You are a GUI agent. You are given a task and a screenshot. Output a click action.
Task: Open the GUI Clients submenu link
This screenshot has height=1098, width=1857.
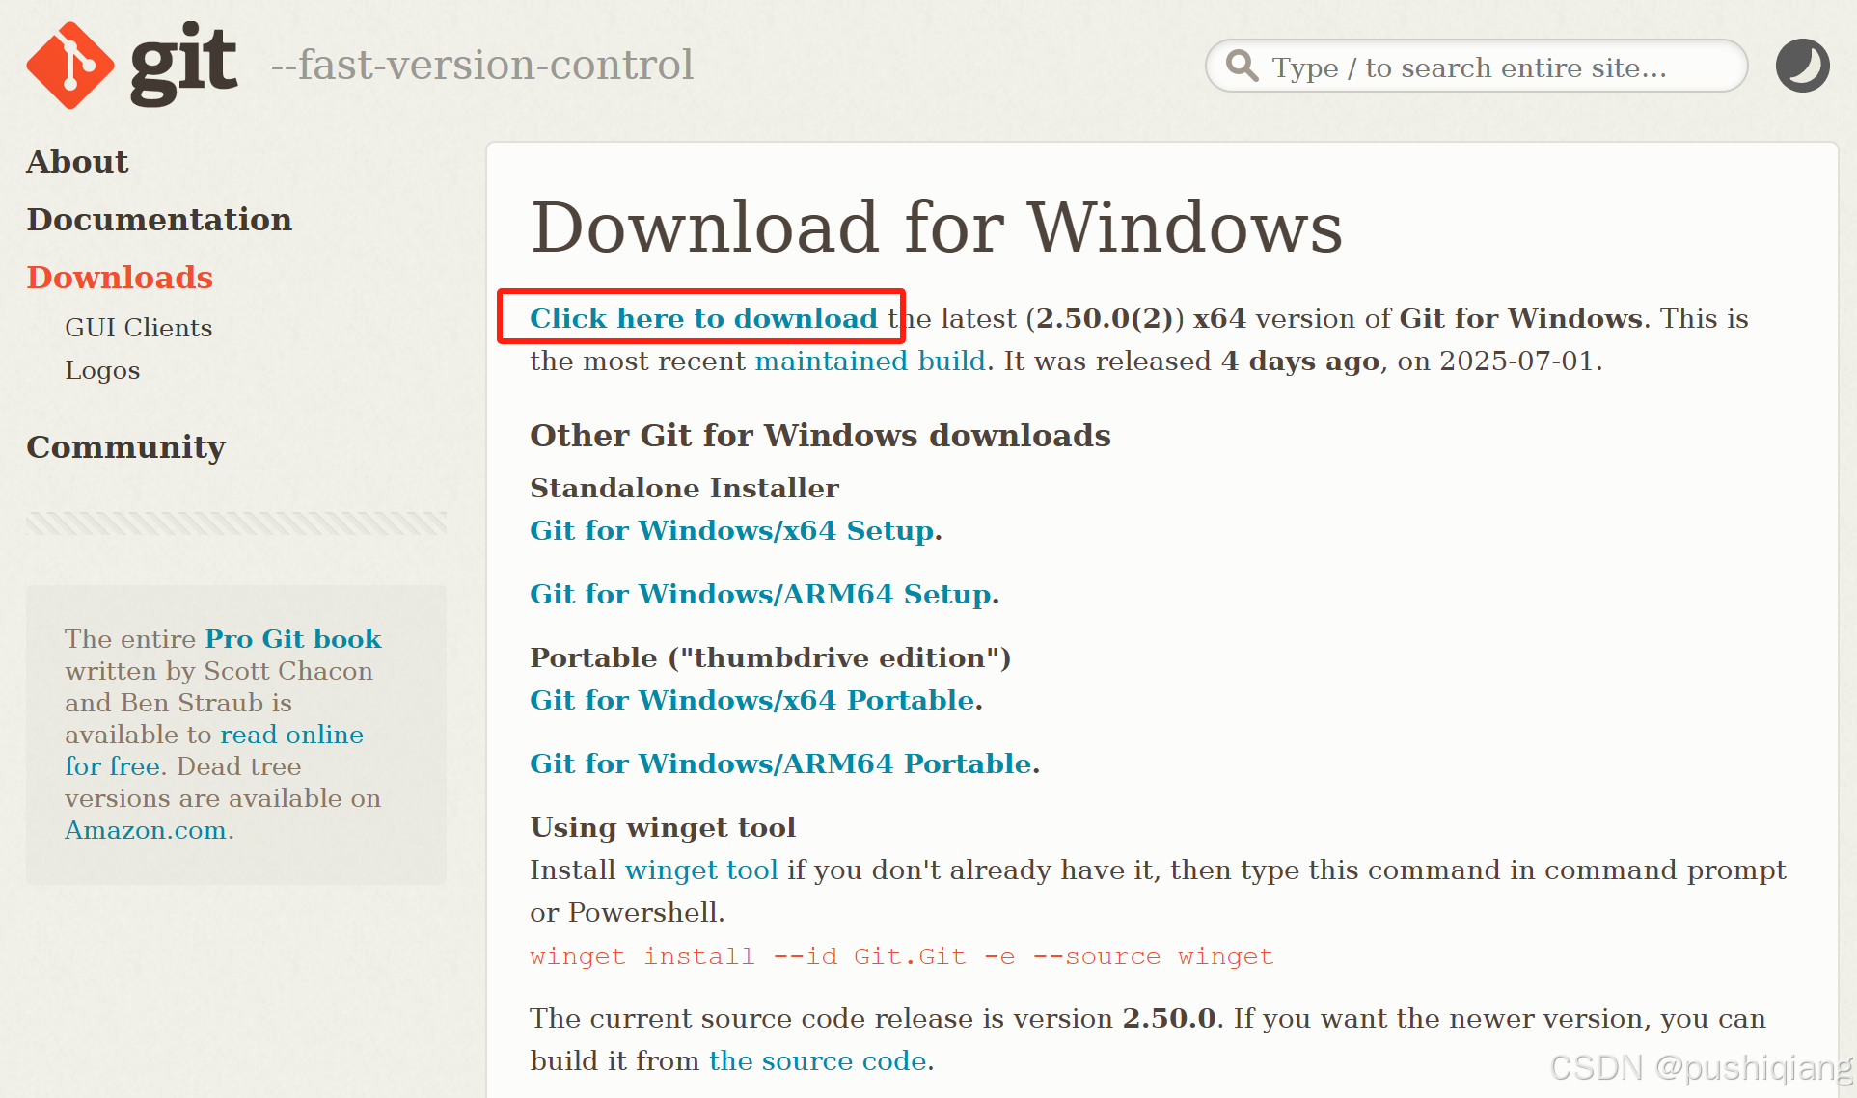(138, 328)
